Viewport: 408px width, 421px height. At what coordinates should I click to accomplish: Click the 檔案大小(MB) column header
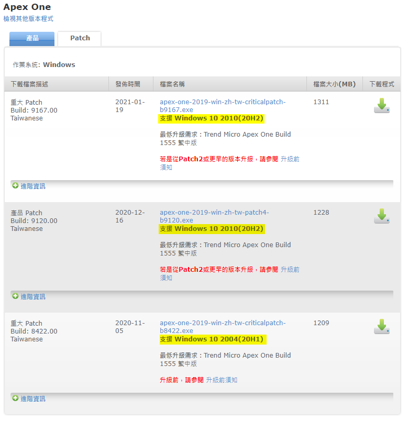pos(334,84)
